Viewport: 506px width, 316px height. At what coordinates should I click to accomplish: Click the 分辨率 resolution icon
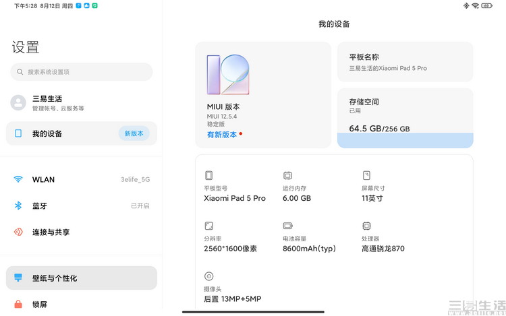pyautogui.click(x=208, y=226)
